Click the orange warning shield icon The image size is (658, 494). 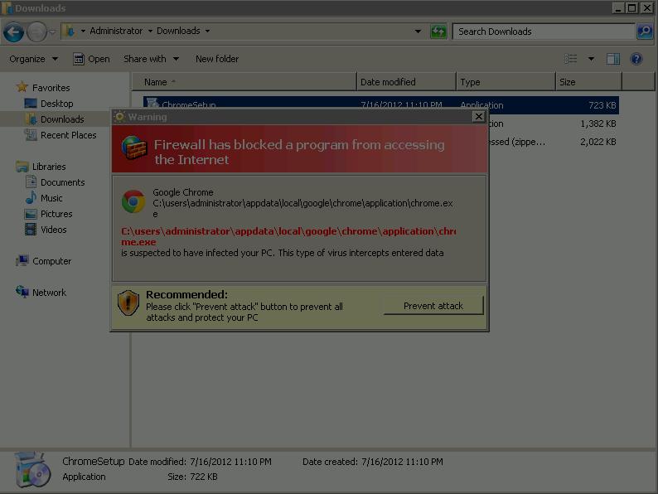(x=128, y=303)
